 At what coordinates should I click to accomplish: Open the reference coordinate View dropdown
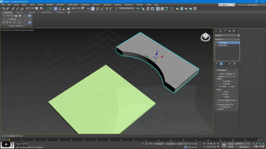[76, 8]
